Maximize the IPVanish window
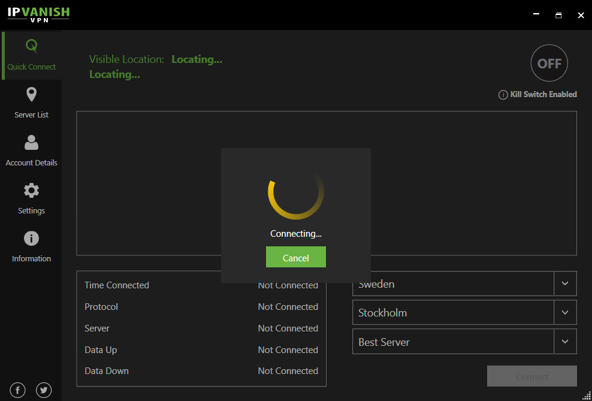The height and width of the screenshot is (401, 592). [558, 15]
